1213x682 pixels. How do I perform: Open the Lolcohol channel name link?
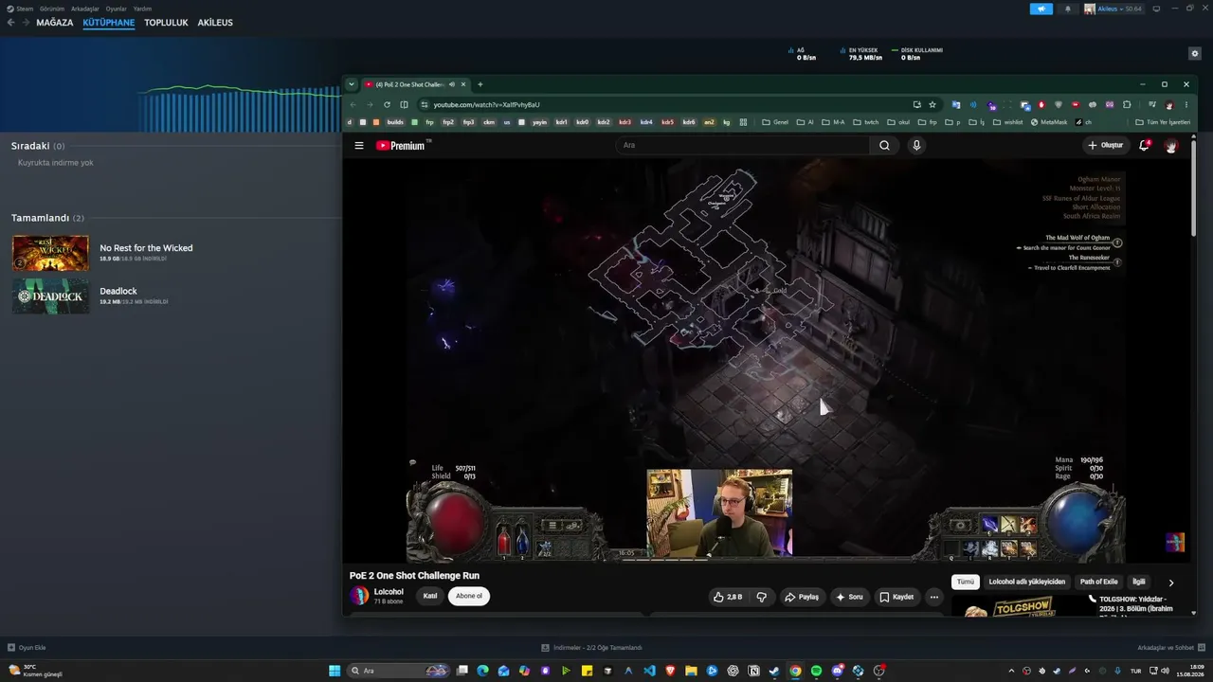pyautogui.click(x=389, y=592)
